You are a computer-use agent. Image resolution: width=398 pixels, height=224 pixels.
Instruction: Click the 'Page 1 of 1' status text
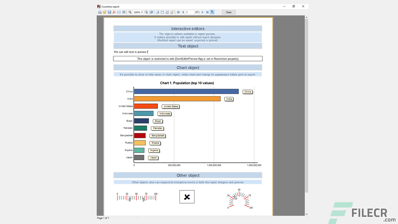pyautogui.click(x=103, y=218)
